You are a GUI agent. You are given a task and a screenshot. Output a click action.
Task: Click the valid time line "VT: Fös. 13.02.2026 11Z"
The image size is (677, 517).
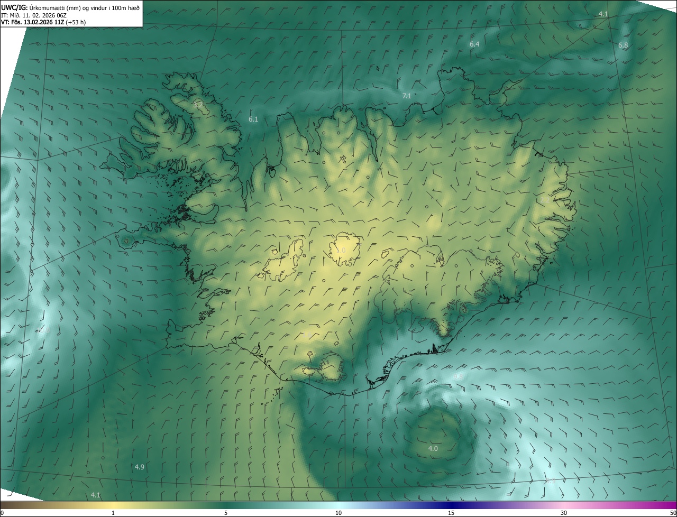(x=32, y=22)
